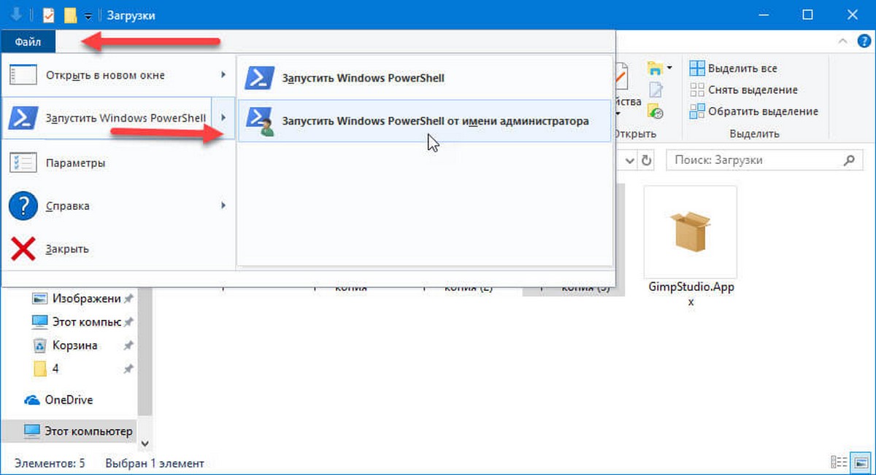This screenshot has width=876, height=475.
Task: Click the Open folder icon in ribbon
Action: pyautogui.click(x=656, y=69)
